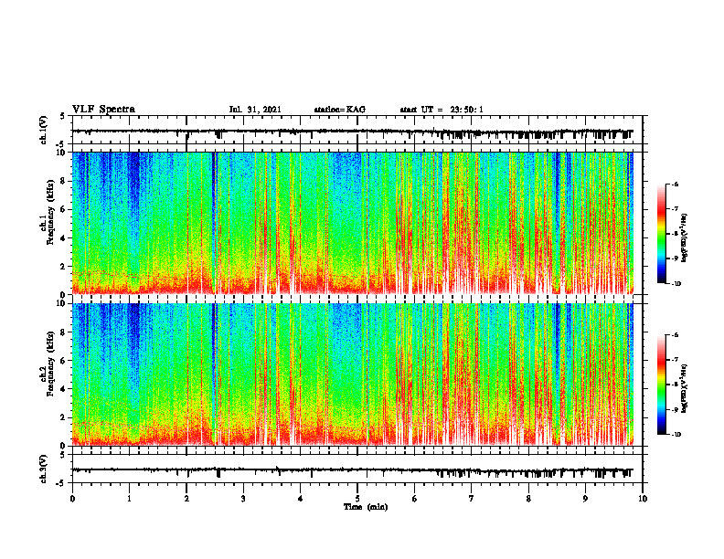Click the "-10" label on ch.2 color scale

676,434
